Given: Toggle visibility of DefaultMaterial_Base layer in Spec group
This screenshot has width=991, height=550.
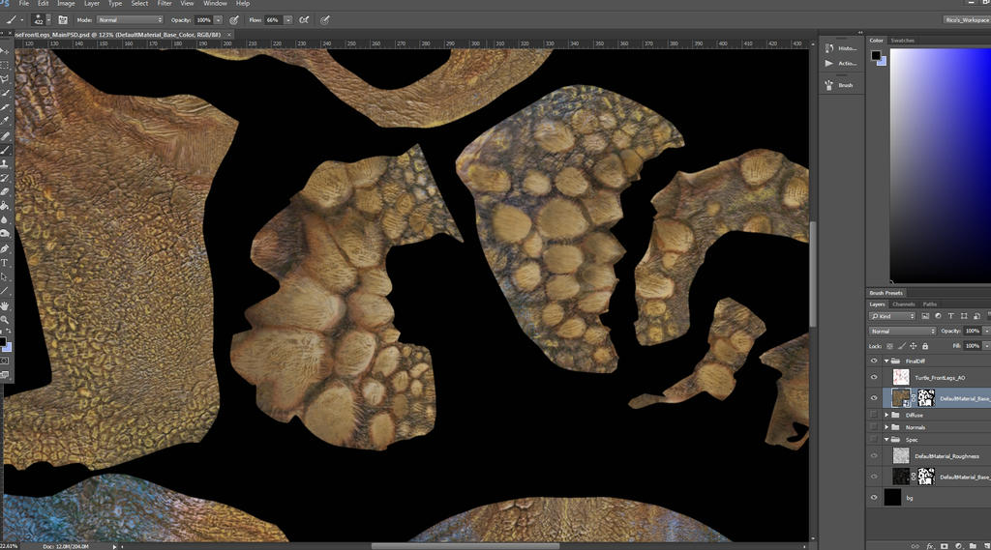Looking at the screenshot, I should click(874, 477).
